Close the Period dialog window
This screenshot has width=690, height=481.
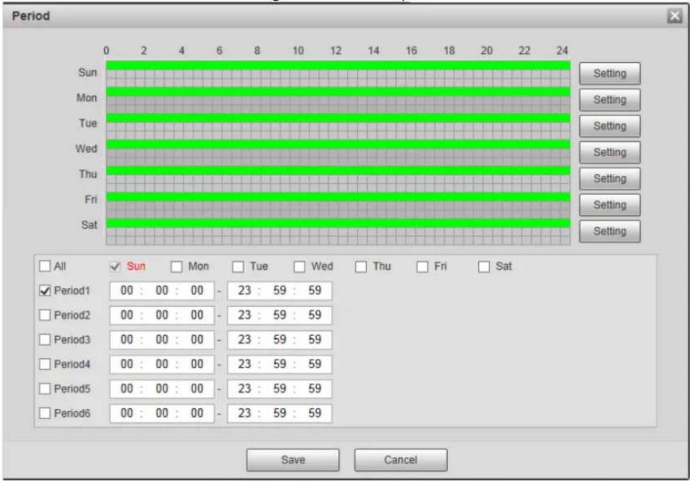point(675,16)
